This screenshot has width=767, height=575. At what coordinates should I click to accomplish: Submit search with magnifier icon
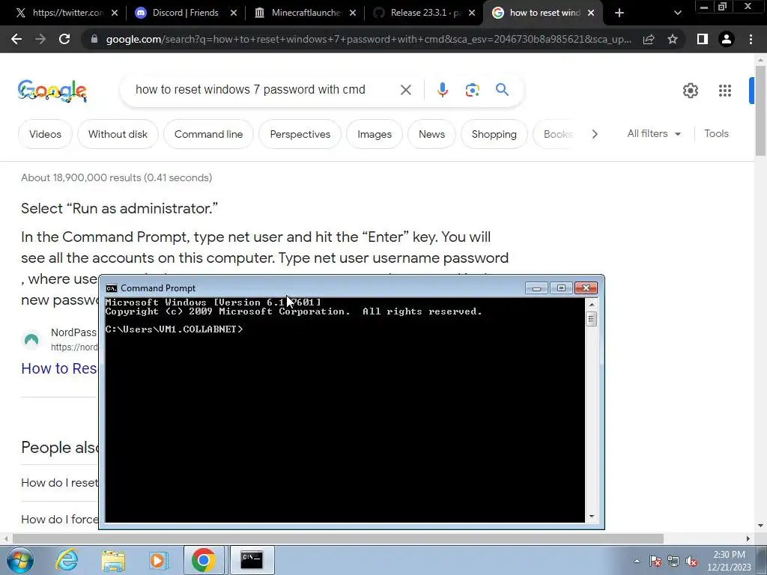point(502,90)
